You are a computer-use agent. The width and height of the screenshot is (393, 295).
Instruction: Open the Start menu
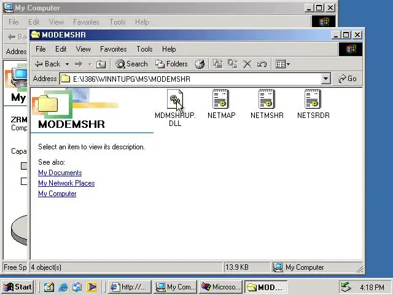click(x=18, y=287)
